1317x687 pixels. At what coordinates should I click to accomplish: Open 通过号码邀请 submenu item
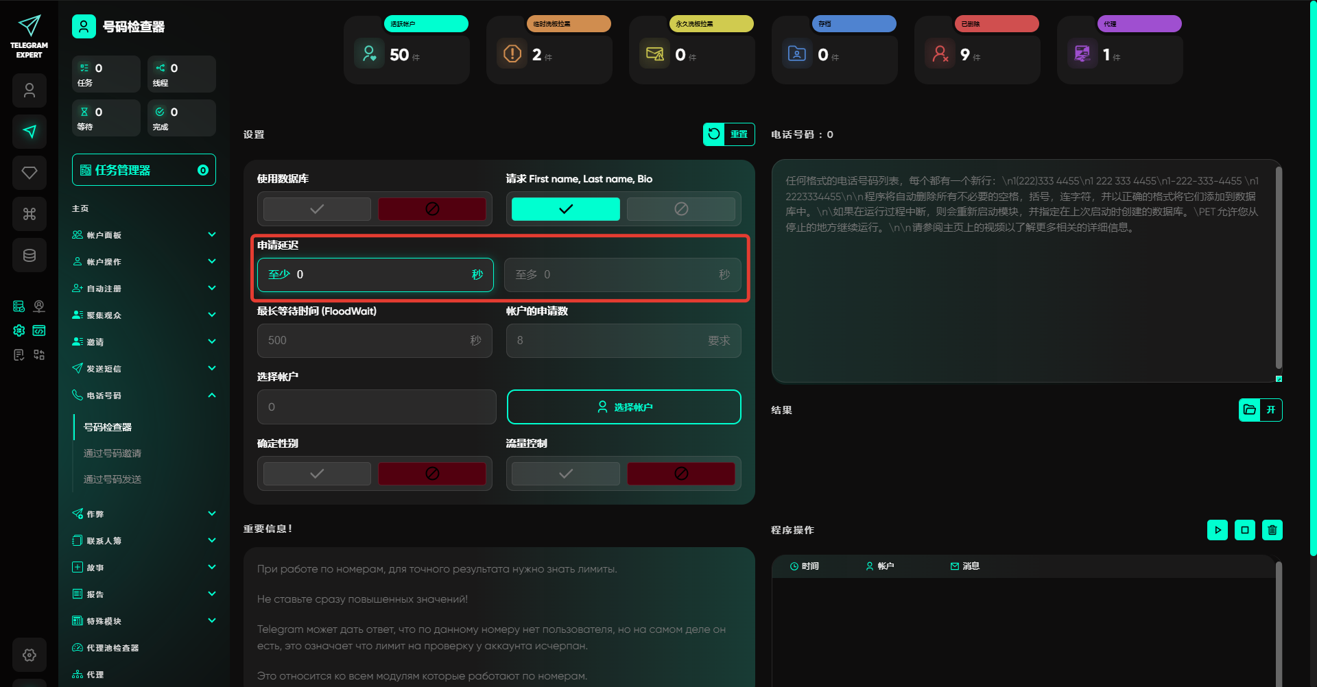click(x=112, y=453)
